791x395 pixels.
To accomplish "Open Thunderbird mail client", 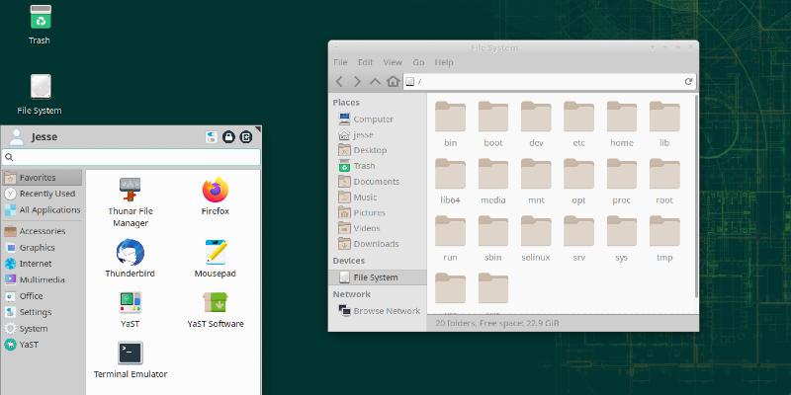I will pyautogui.click(x=131, y=259).
